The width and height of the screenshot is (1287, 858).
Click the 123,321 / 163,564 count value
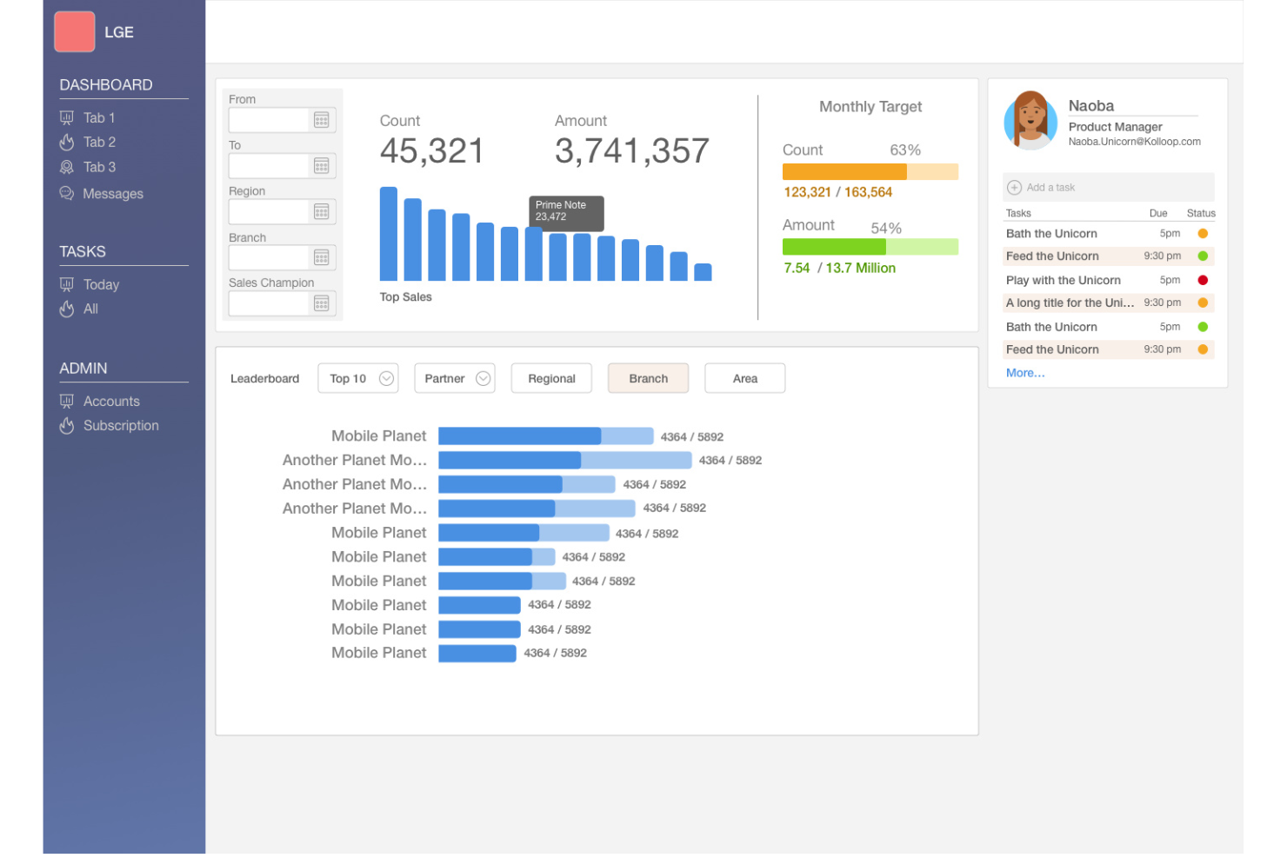tap(838, 193)
